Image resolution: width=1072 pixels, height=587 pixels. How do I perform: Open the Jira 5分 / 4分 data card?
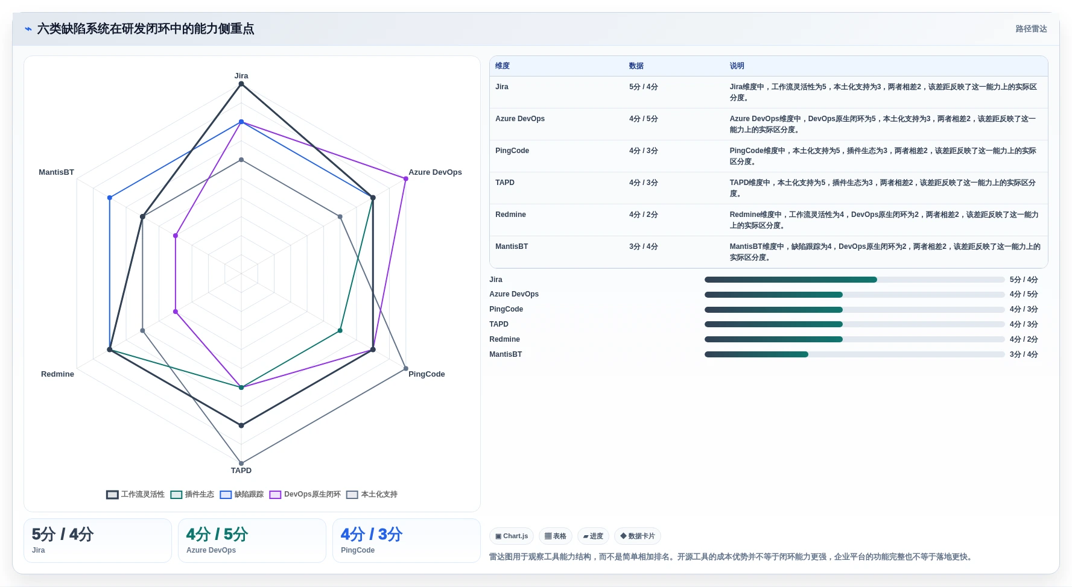tap(98, 541)
